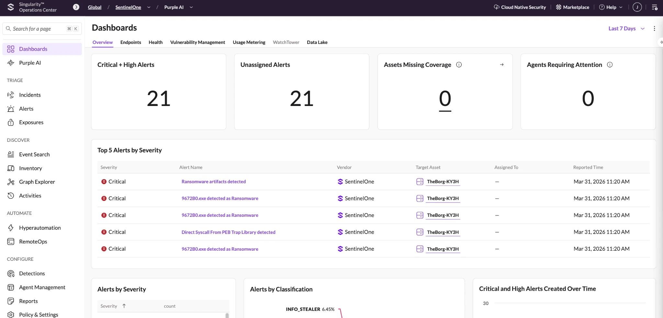The width and height of the screenshot is (663, 318).
Task: Change the Last 7 Days time range
Action: (626, 28)
